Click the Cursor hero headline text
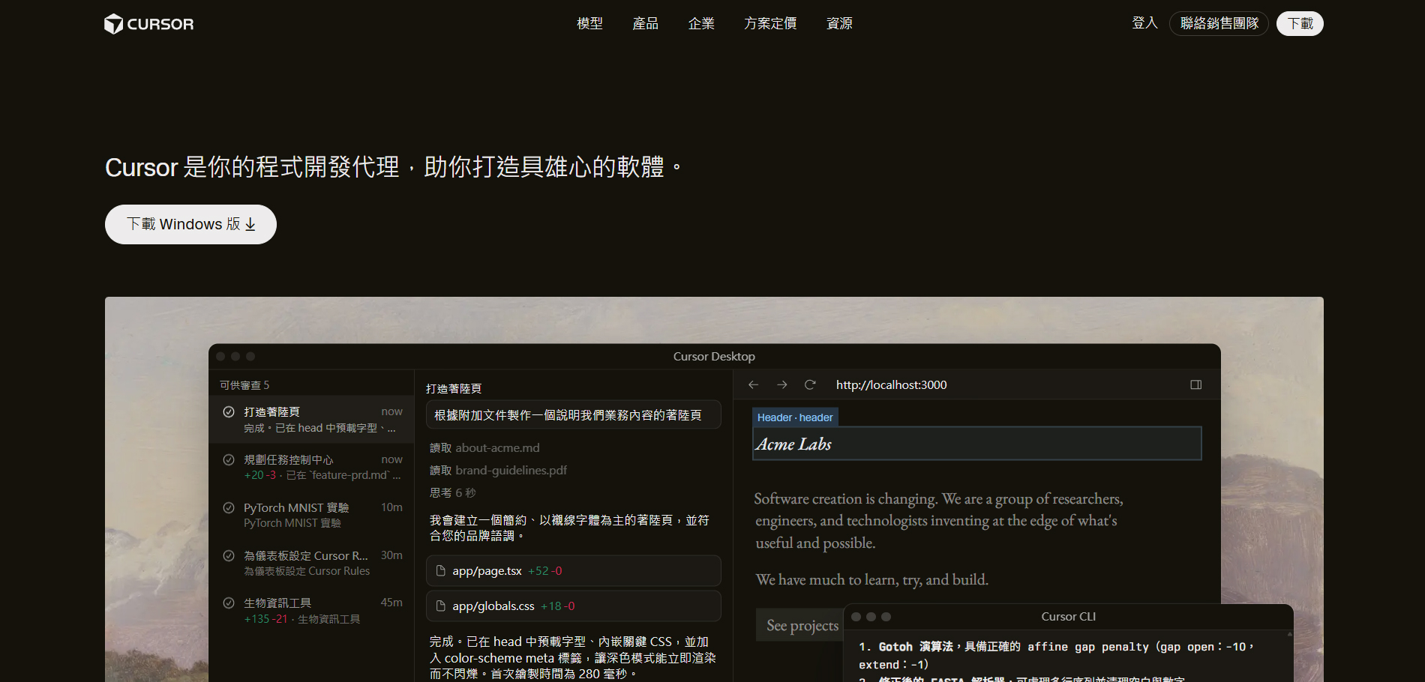Viewport: 1425px width, 682px height. click(x=394, y=166)
